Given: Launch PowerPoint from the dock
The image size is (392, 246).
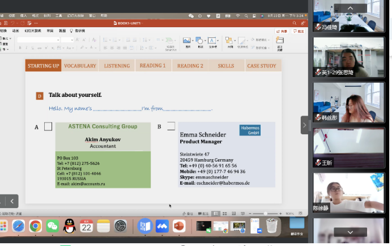Looking at the screenshot, I should [179, 226].
